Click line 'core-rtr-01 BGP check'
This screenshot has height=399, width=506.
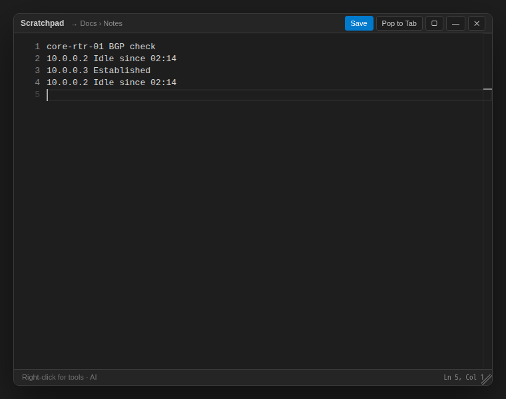click(x=101, y=47)
